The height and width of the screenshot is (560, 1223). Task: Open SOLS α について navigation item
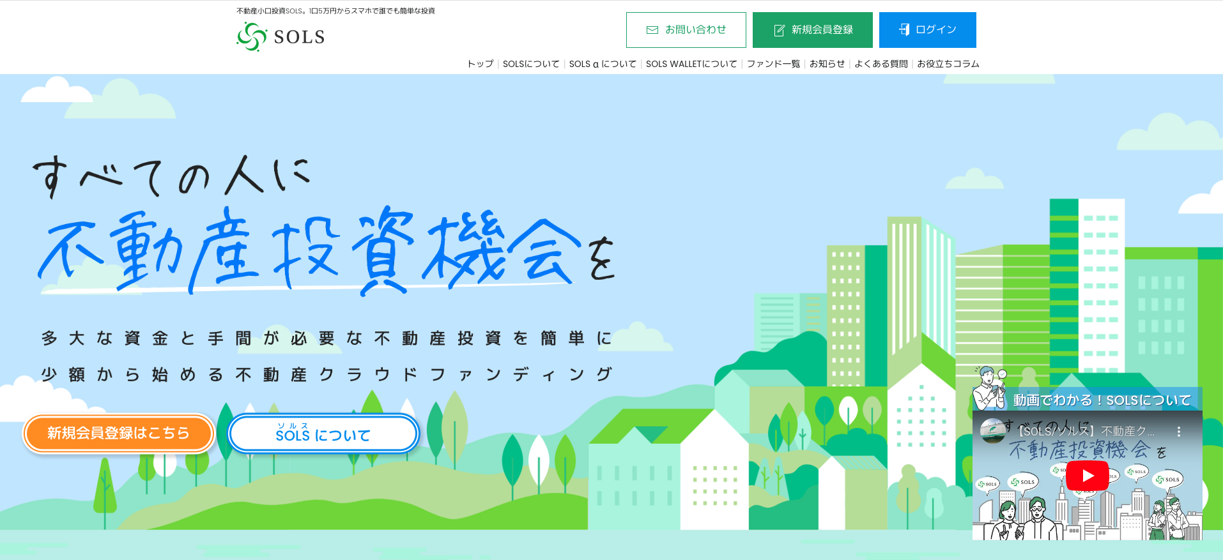click(603, 64)
